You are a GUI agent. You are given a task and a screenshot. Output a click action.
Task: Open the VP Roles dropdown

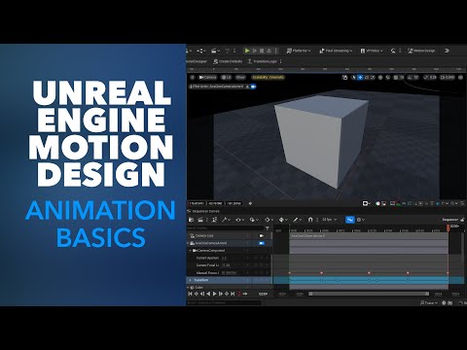coord(372,51)
